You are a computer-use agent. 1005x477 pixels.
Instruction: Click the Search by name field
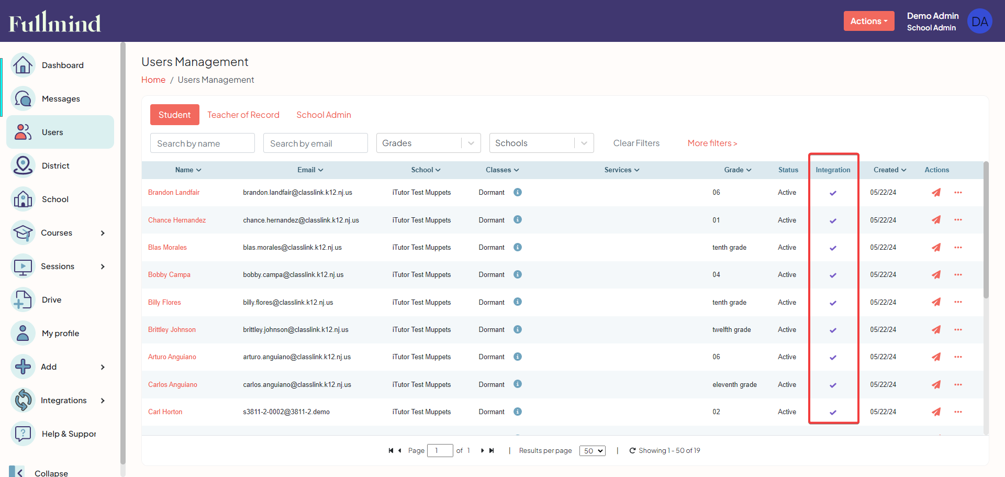tap(203, 143)
